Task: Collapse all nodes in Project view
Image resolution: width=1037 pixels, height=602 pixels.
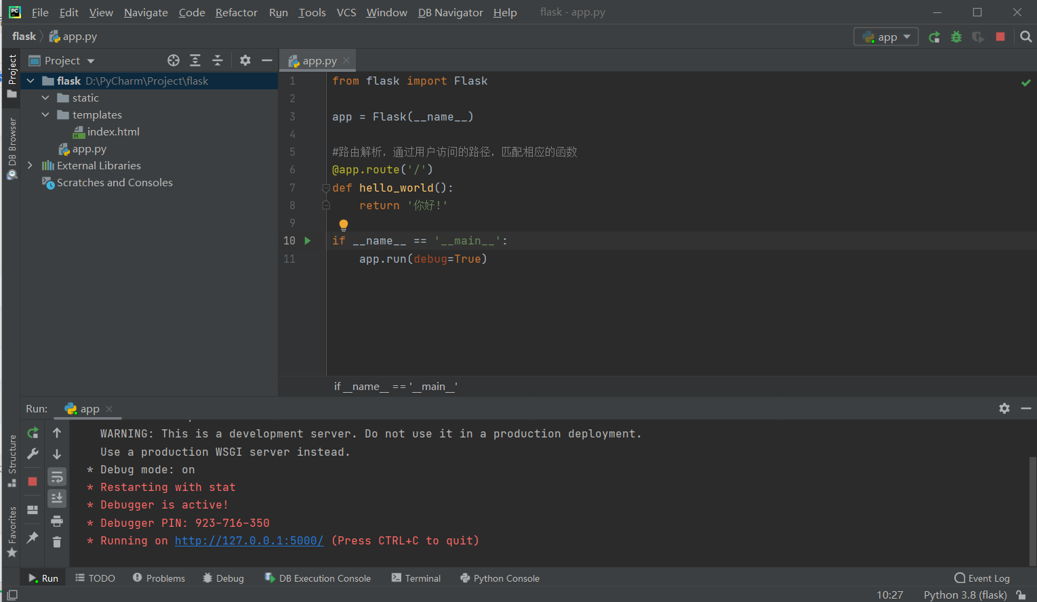Action: pos(218,60)
